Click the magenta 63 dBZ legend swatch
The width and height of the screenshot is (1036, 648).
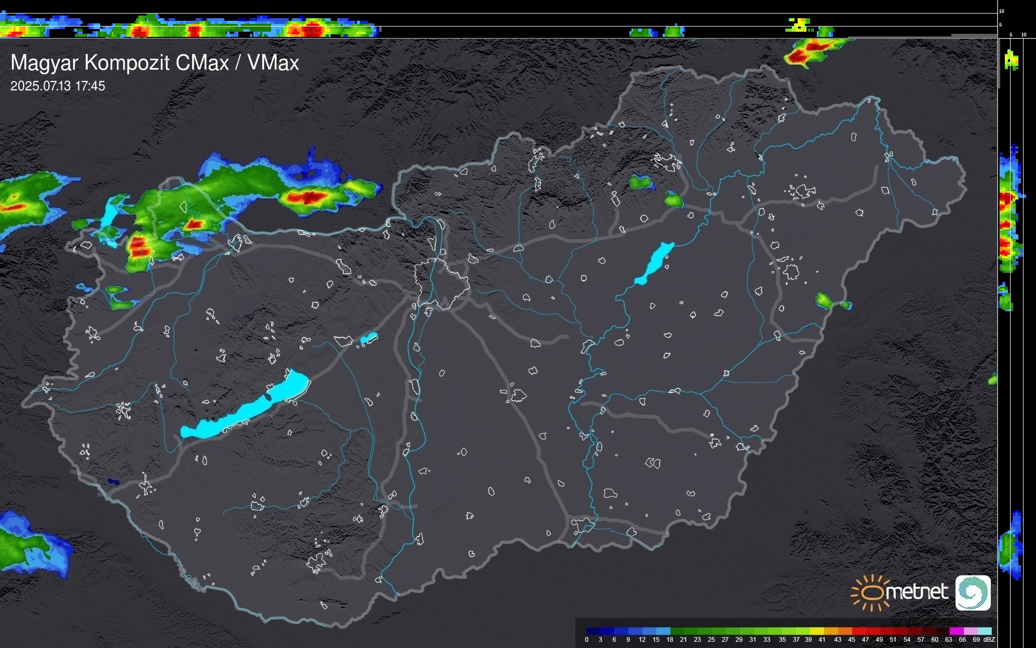[956, 631]
